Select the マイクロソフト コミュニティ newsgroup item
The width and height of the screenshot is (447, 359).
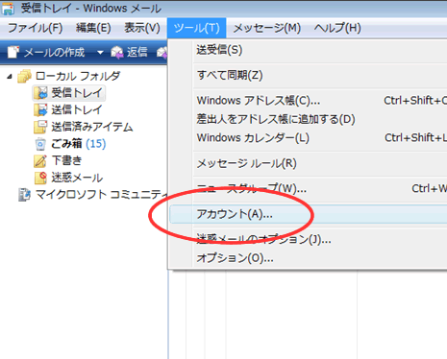[x=101, y=195]
